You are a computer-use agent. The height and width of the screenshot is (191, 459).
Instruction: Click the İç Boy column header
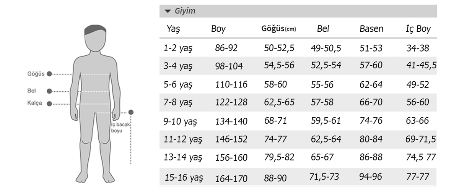pos(418,29)
